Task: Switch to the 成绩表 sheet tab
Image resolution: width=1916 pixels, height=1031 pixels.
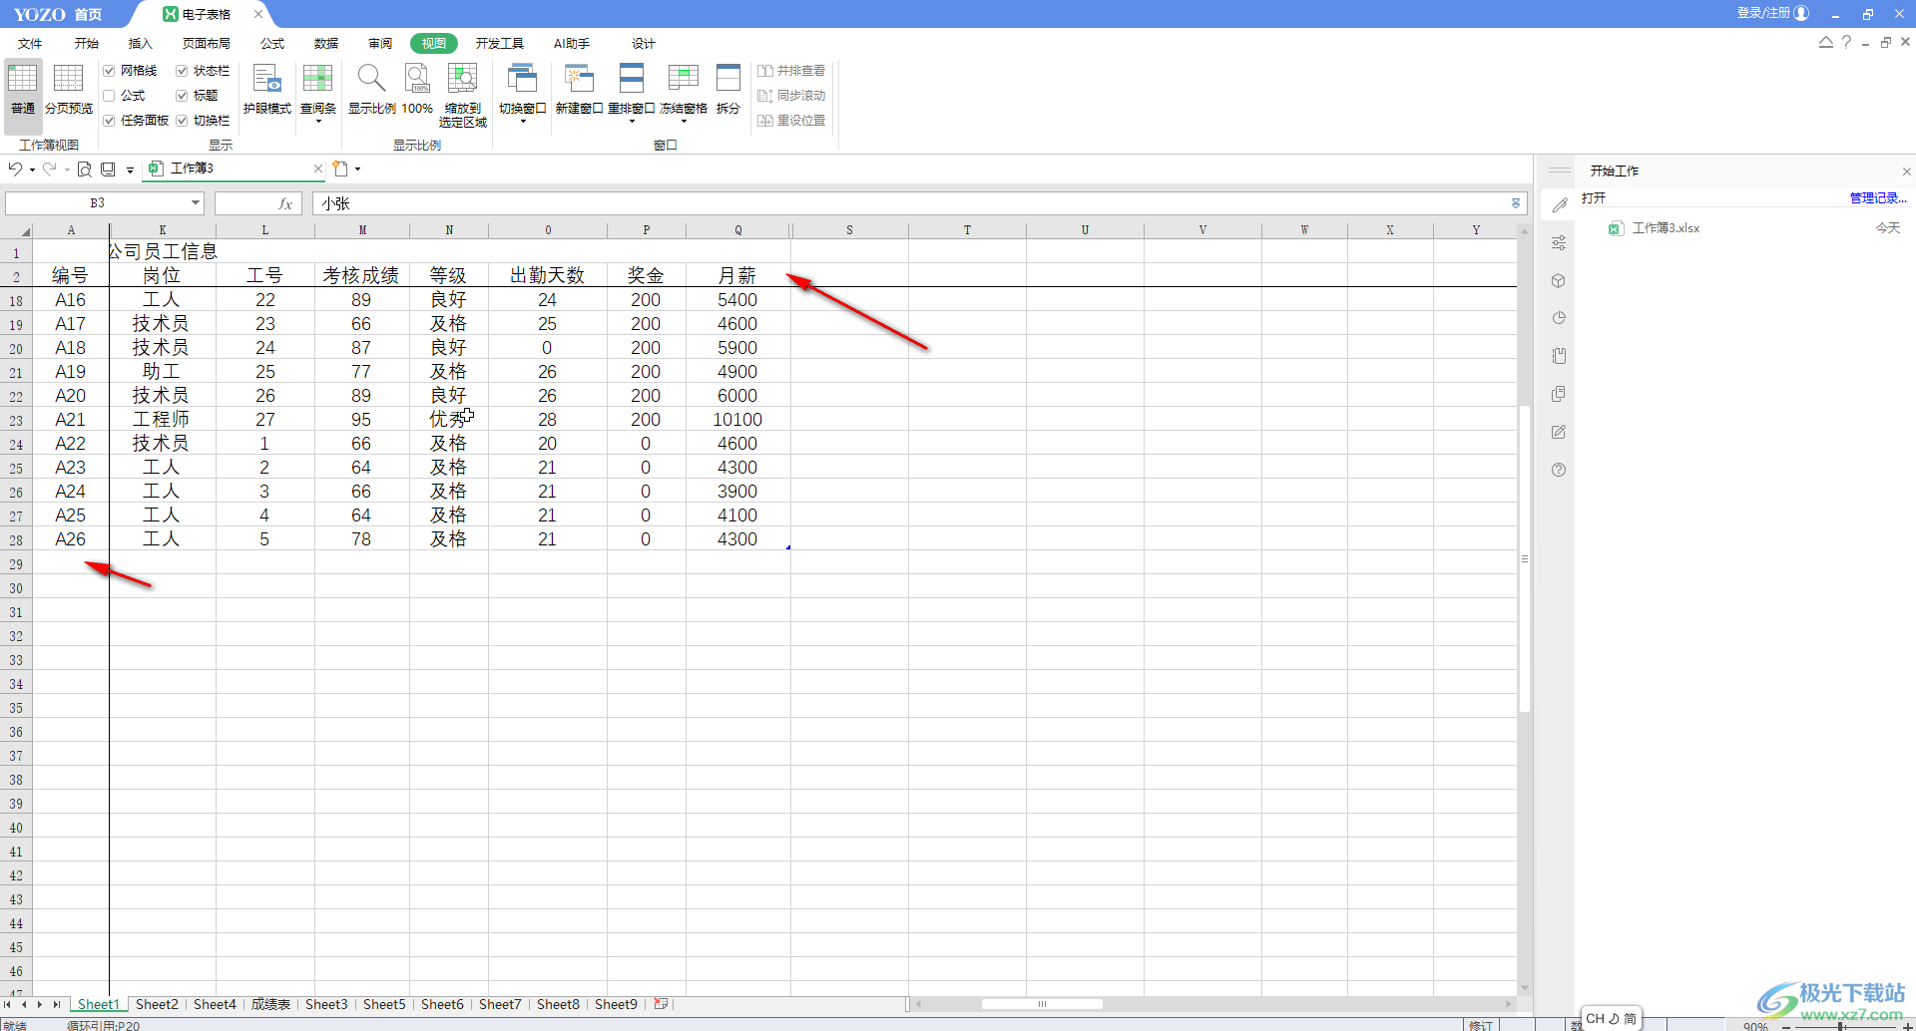Action: point(270,1004)
